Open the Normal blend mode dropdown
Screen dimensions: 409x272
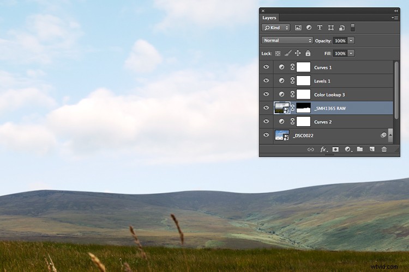[287, 40]
